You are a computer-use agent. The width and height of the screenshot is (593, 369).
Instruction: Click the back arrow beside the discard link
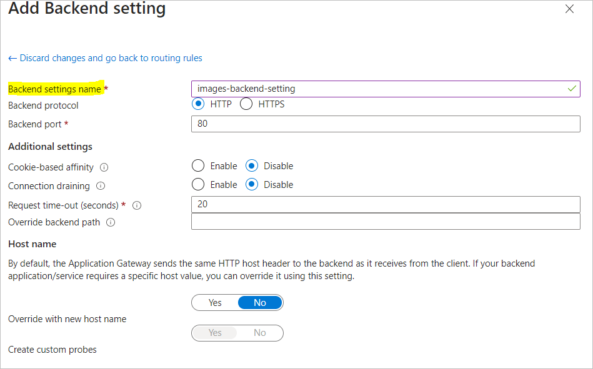pos(12,57)
